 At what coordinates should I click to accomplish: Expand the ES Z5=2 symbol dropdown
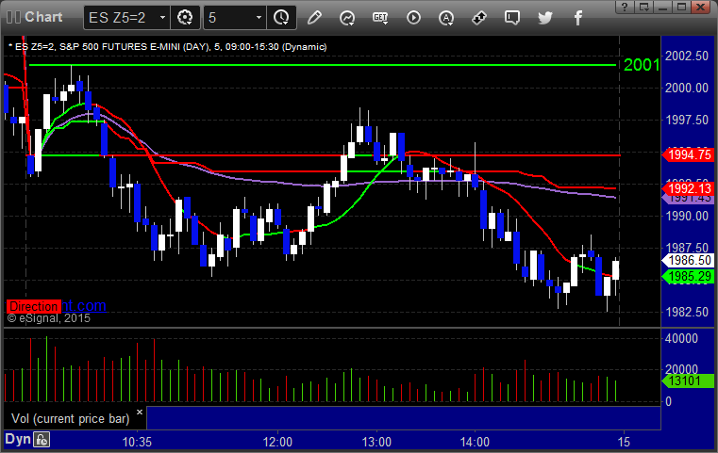(162, 17)
